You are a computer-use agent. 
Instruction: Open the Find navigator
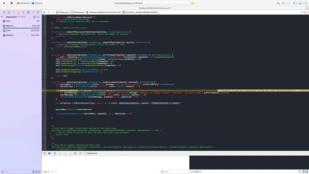point(14,12)
